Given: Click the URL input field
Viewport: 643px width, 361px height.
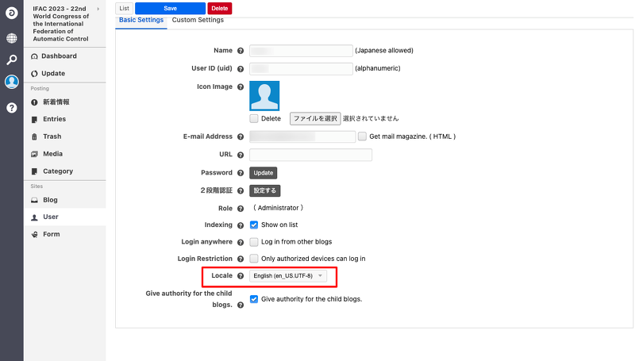Looking at the screenshot, I should [x=310, y=155].
